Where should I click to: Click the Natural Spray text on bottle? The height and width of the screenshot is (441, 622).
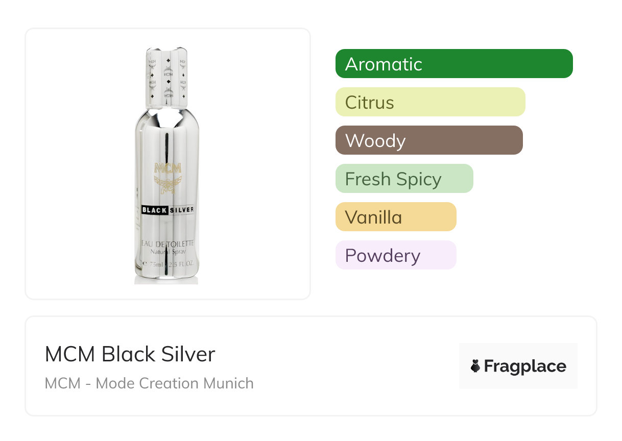tap(168, 252)
